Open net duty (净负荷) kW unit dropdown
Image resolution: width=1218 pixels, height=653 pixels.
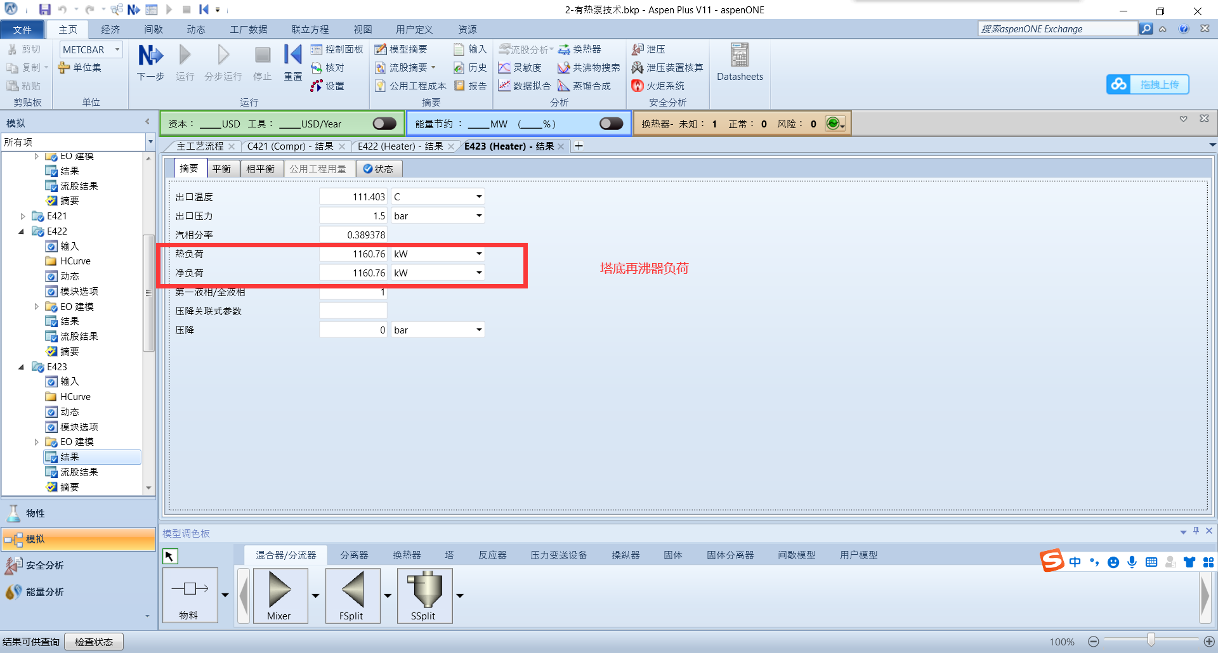click(x=479, y=273)
